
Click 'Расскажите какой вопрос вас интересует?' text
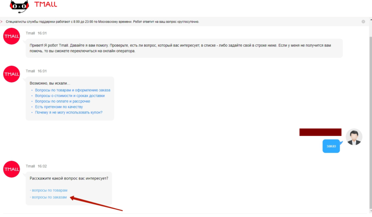click(69, 178)
